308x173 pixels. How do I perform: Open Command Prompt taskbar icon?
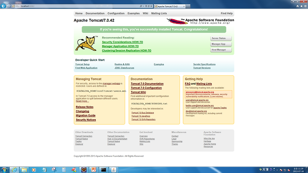click(x=104, y=170)
